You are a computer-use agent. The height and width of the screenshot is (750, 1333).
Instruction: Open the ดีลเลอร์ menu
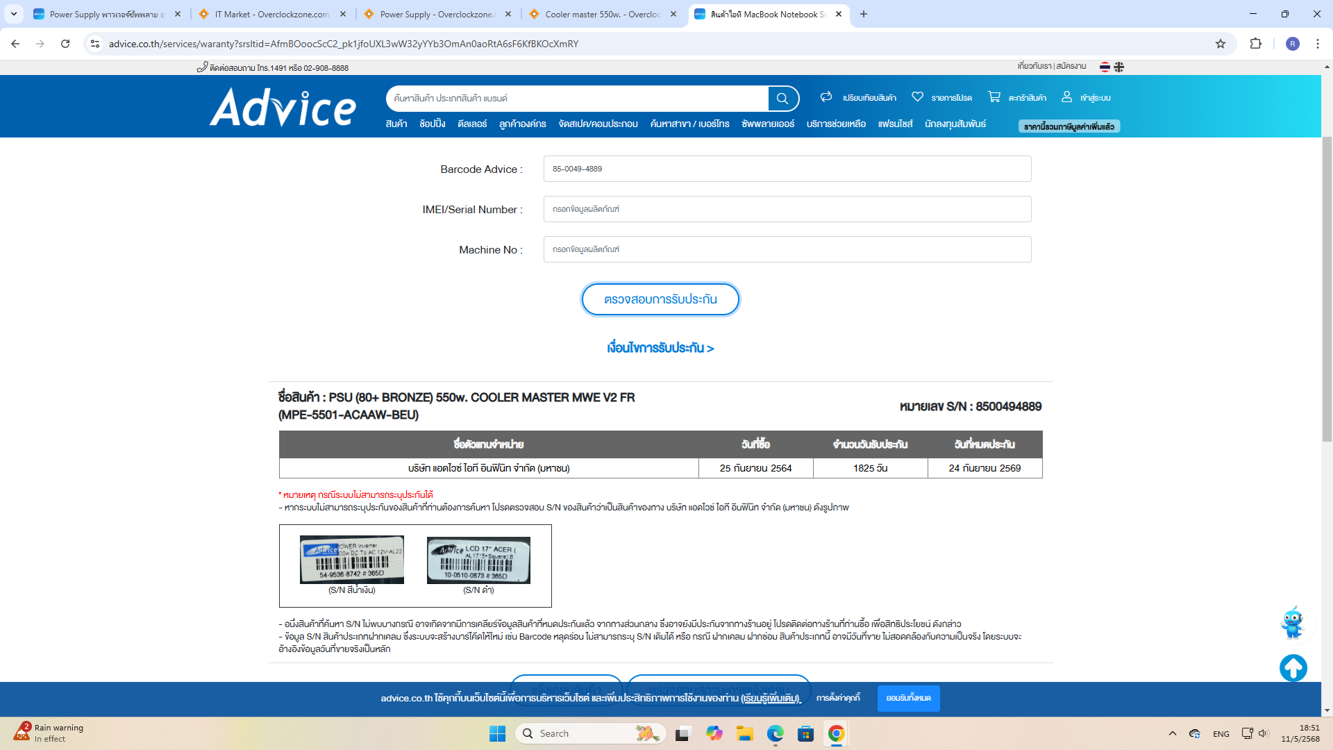click(472, 124)
